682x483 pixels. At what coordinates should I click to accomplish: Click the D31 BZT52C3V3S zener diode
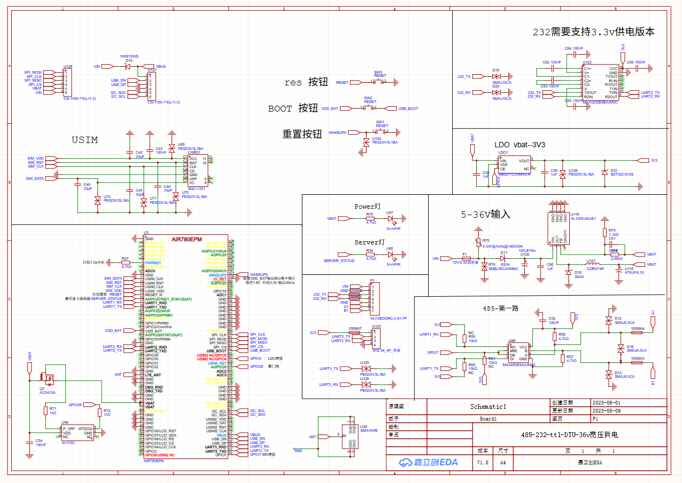tap(604, 173)
